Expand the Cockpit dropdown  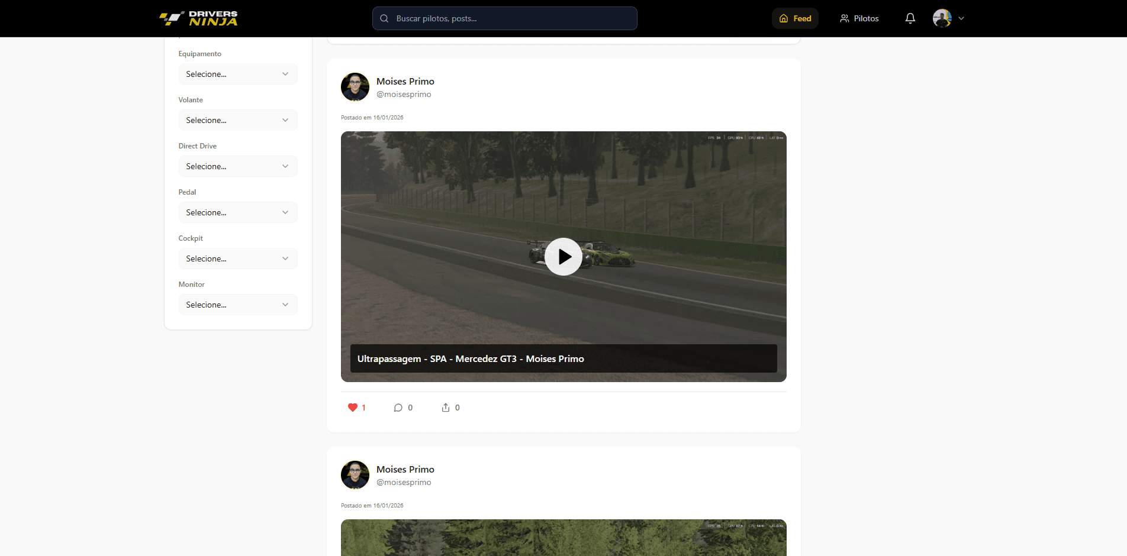click(x=237, y=258)
